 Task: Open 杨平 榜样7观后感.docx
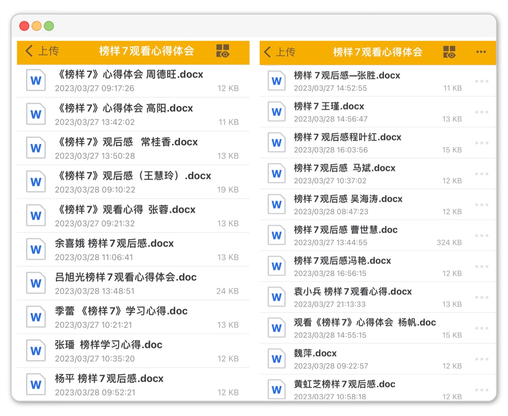(x=109, y=379)
